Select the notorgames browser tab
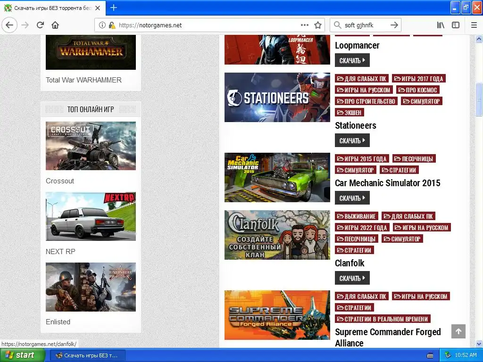 click(x=53, y=8)
